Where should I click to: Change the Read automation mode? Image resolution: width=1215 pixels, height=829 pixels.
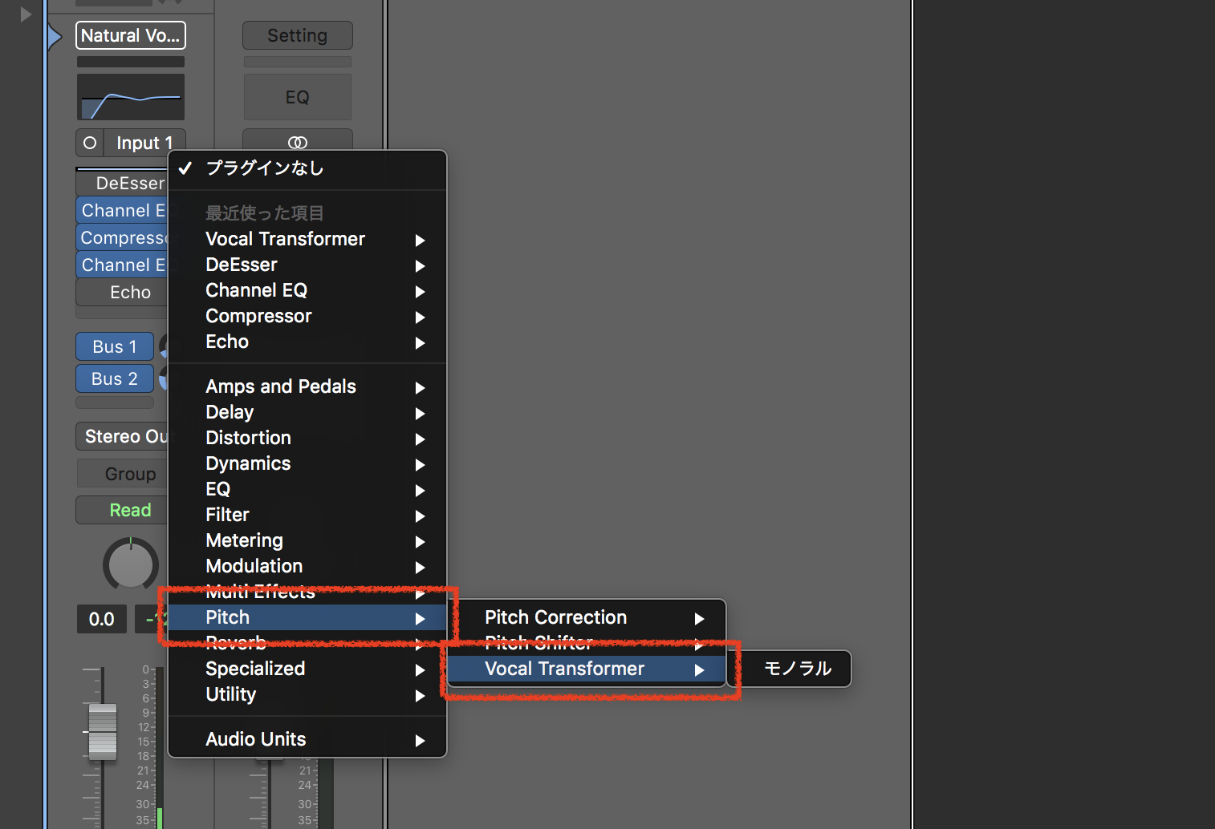point(122,510)
